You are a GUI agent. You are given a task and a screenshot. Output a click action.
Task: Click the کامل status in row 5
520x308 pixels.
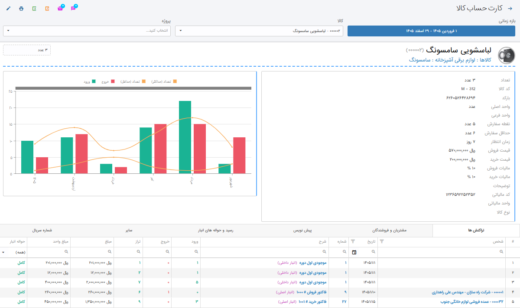(x=21, y=302)
